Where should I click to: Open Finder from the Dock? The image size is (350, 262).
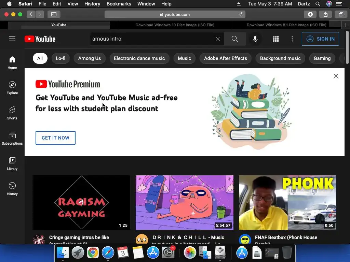(x=63, y=253)
